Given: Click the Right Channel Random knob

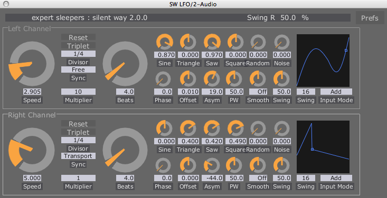Looking at the screenshot, I should point(258,128).
